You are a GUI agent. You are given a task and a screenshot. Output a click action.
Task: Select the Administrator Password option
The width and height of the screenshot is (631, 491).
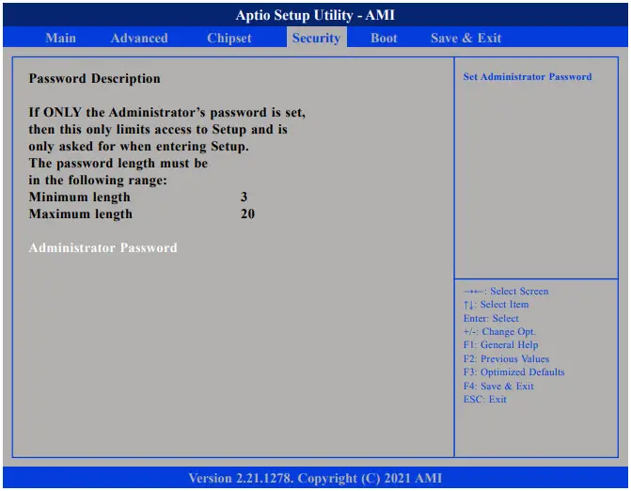coord(103,247)
